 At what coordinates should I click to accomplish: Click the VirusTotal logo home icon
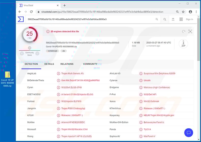[21, 19]
